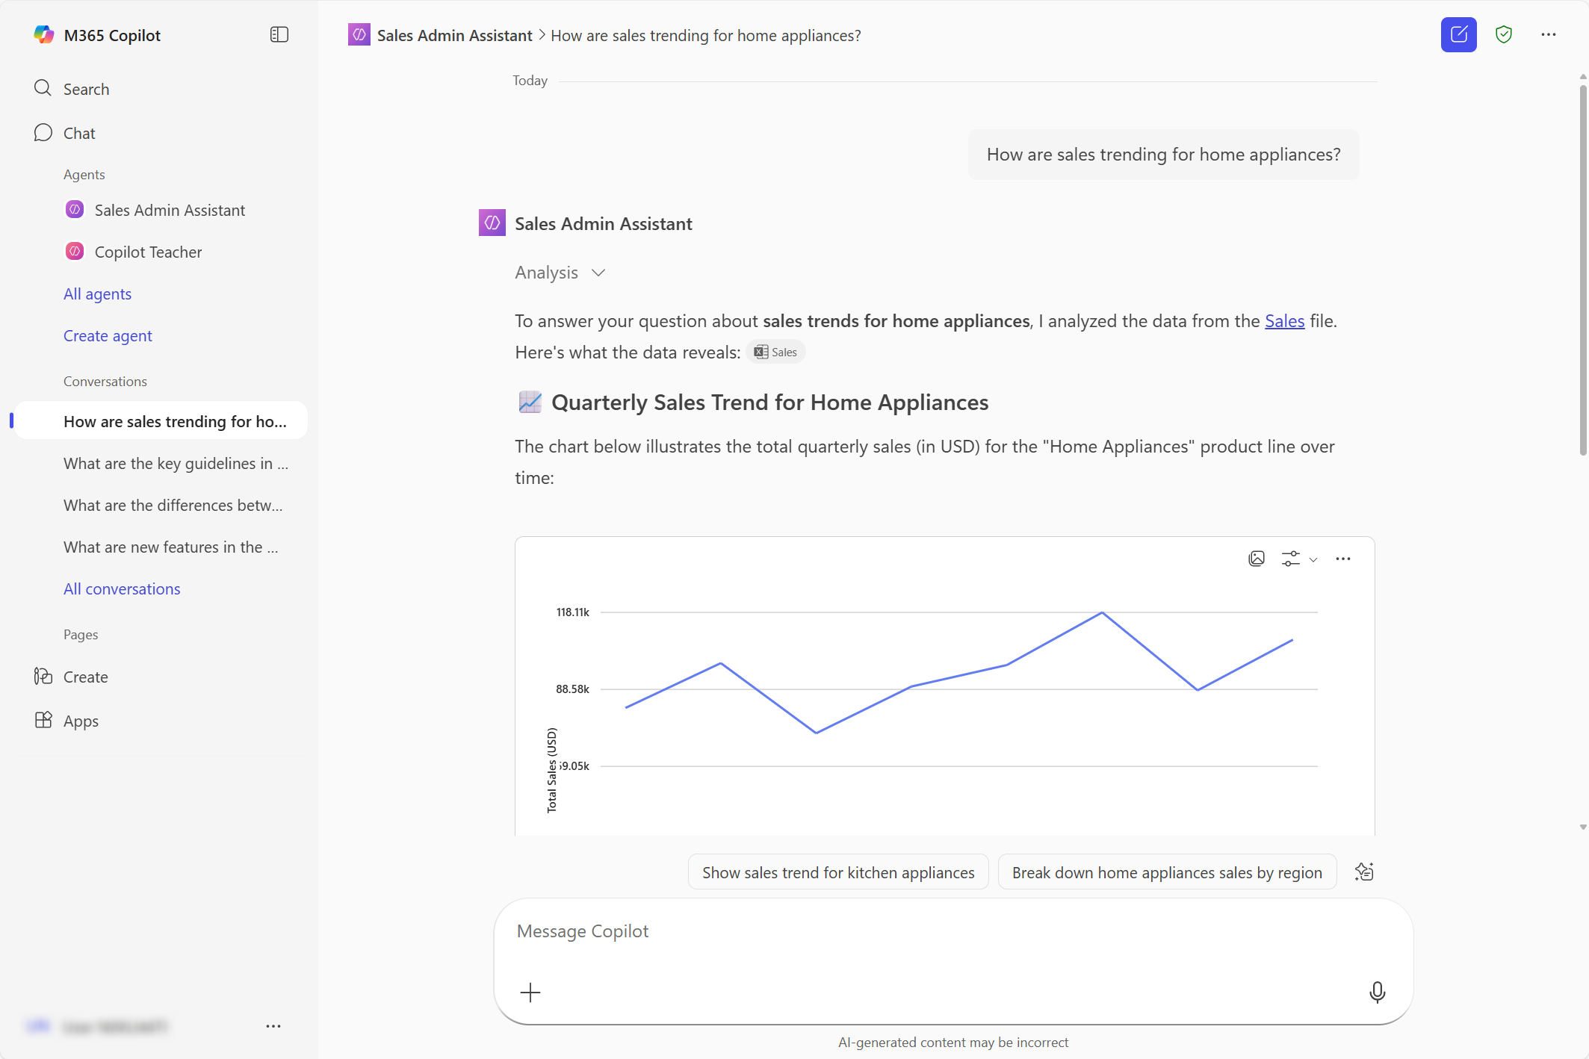
Task: Open Search in the sidebar
Action: pyautogui.click(x=86, y=89)
